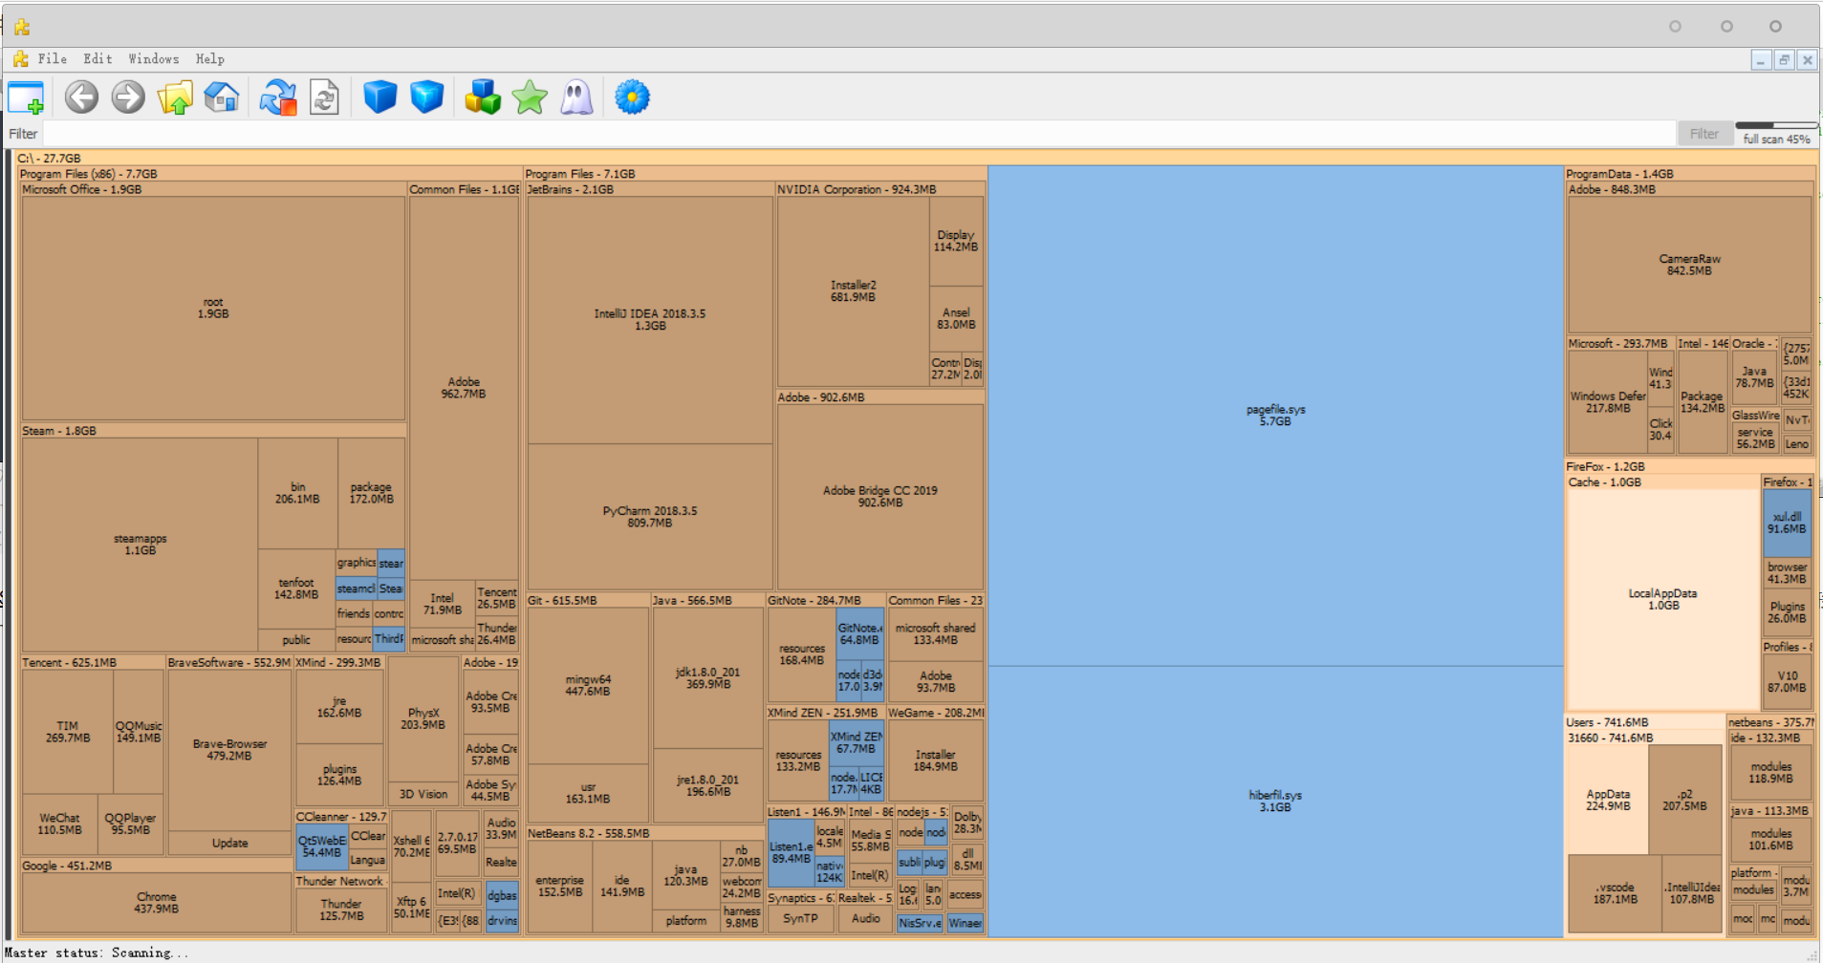This screenshot has height=963, width=1823.
Task: Click the green star toolbar icon
Action: coord(530,97)
